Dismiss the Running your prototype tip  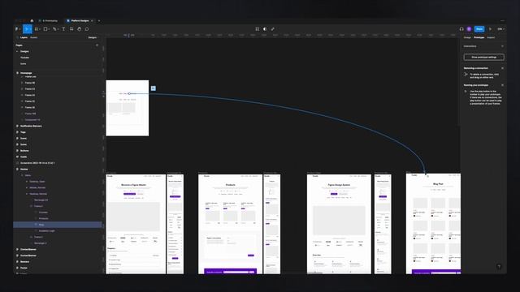click(x=502, y=85)
